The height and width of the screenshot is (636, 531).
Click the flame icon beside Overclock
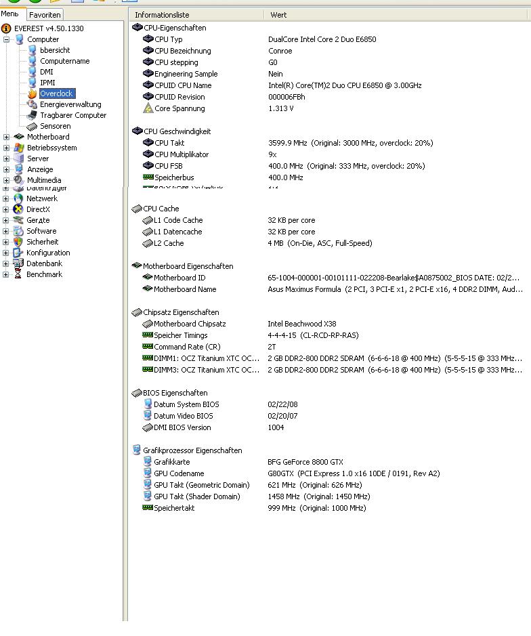(32, 93)
